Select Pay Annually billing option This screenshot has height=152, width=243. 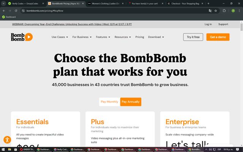pyautogui.click(x=131, y=102)
